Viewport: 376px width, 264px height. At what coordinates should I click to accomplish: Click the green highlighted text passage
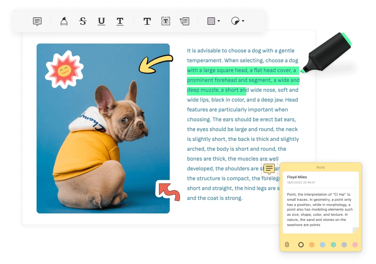tap(241, 80)
